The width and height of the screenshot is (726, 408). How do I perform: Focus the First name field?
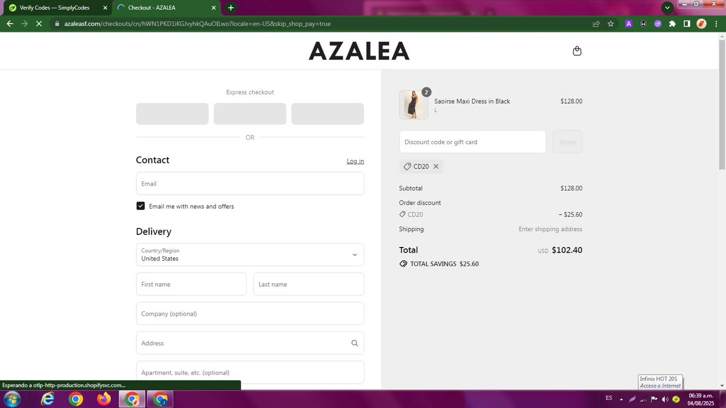[x=191, y=284]
